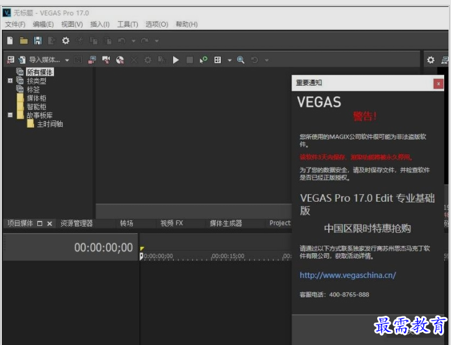This screenshot has width=451, height=345.
Task: Open a project with the folder icon
Action: 24,41
